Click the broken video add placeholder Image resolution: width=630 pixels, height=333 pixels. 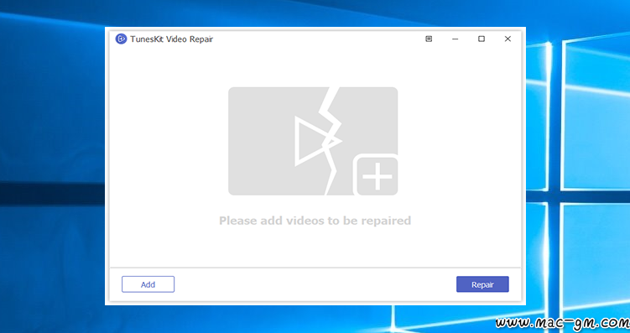coord(313,141)
